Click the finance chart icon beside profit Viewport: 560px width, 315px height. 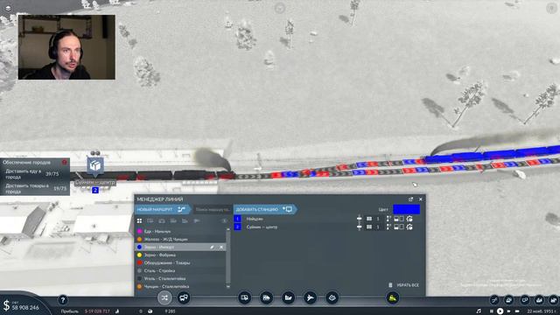(x=117, y=311)
